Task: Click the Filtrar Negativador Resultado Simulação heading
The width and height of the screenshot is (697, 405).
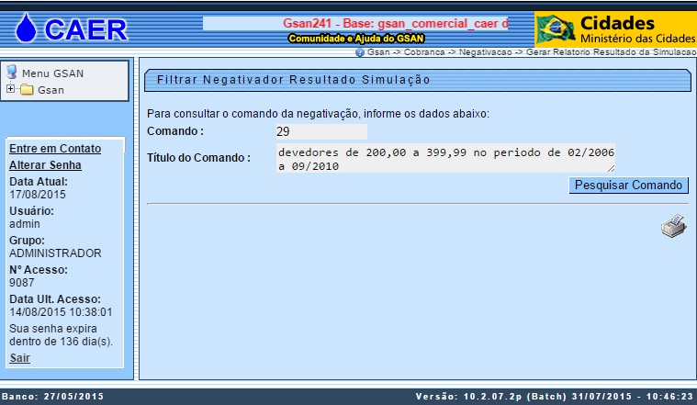Action: point(293,80)
